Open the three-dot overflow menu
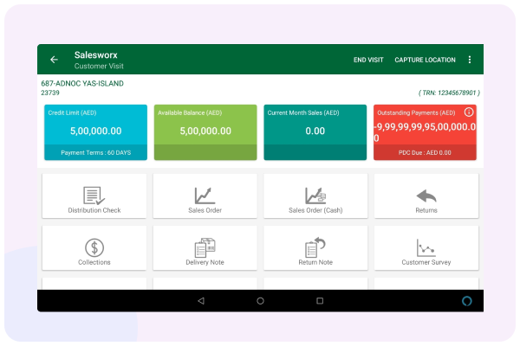 [470, 60]
